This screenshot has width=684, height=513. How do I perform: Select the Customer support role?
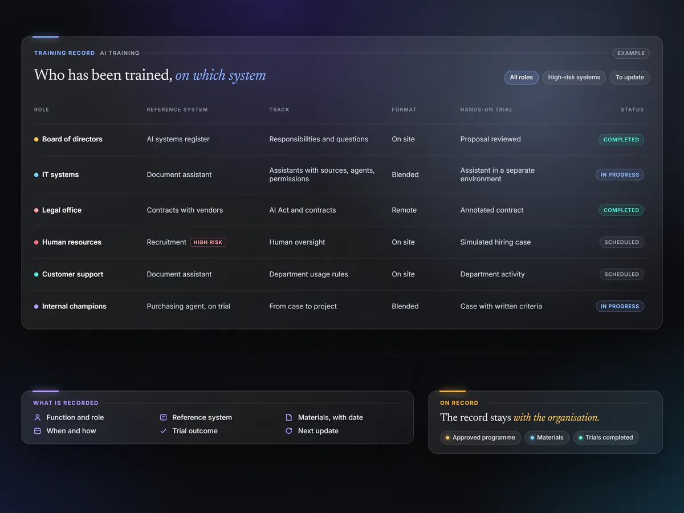pyautogui.click(x=74, y=274)
